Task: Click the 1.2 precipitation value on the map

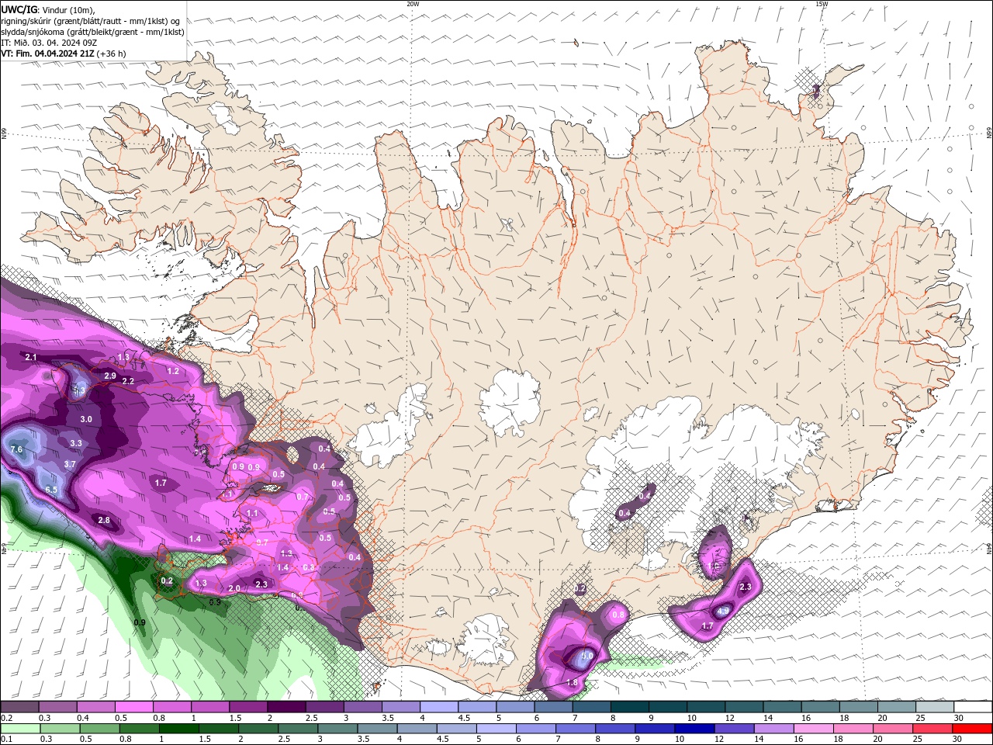Action: [x=173, y=371]
